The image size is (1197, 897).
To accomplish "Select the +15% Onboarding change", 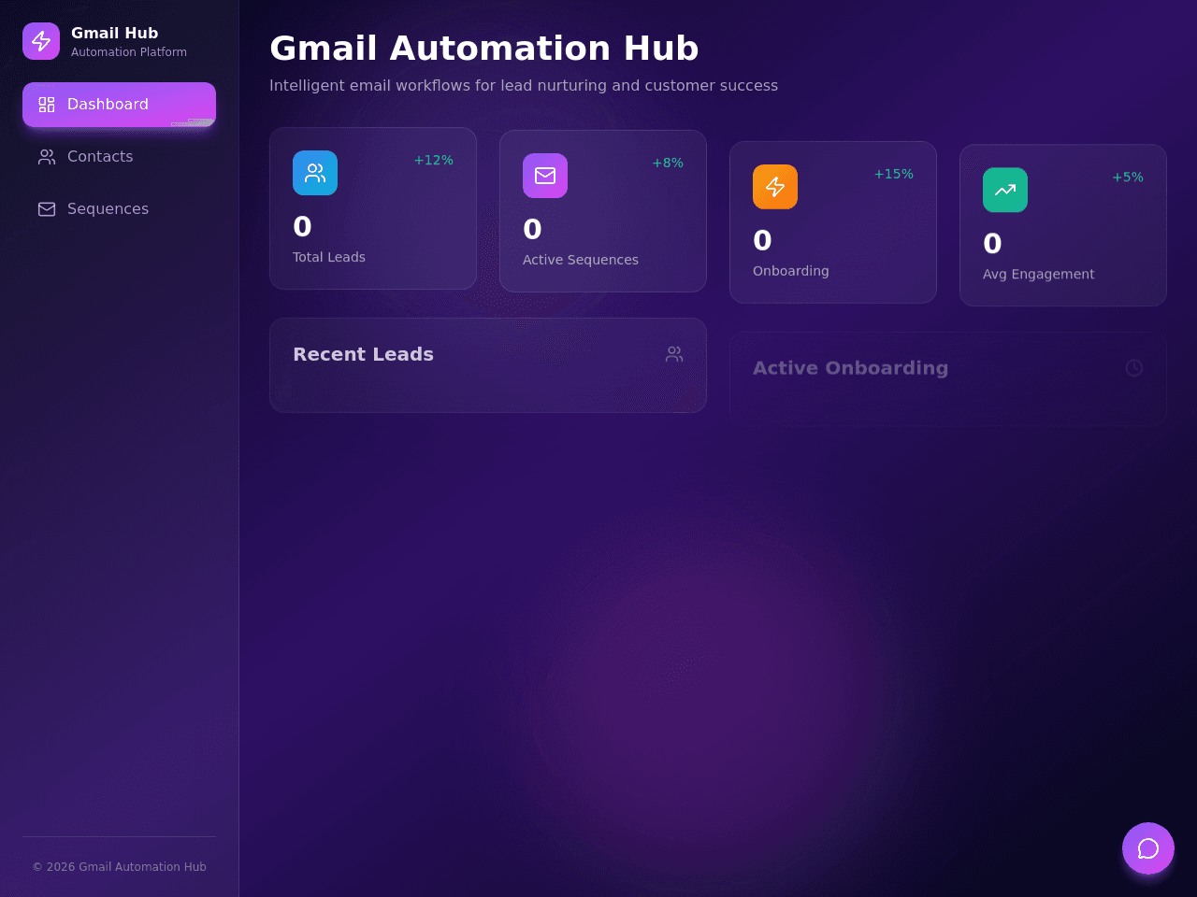I will pos(894,175).
